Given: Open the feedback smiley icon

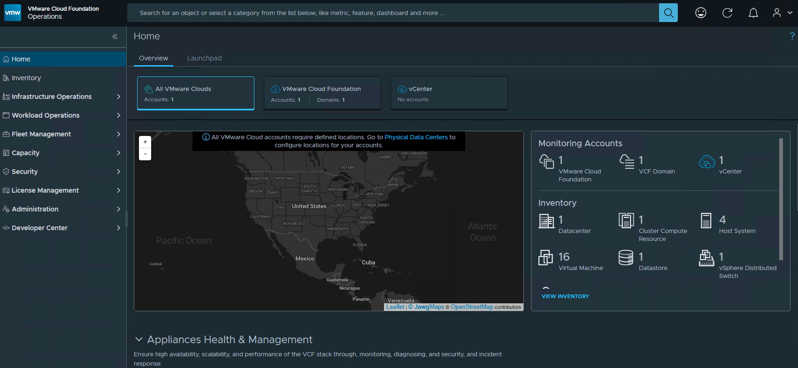Looking at the screenshot, I should click(x=701, y=13).
